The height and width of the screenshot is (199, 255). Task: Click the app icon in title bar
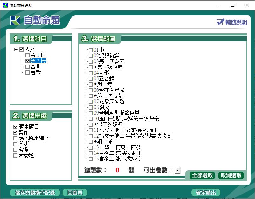(5, 5)
